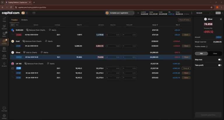The image size is (224, 120).
Task: Click the EUR/USD last price 1.17918
Action: (100, 35)
